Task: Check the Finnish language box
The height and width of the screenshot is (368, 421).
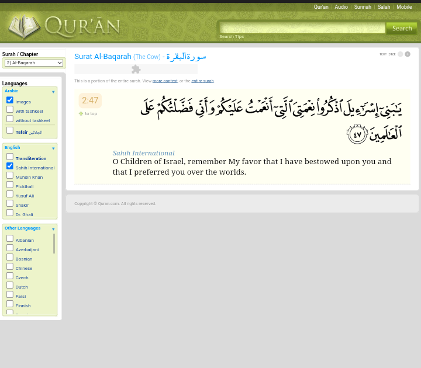Action: (x=10, y=304)
